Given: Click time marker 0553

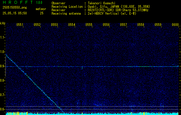Looking at the screenshot, I should pos(54,24).
